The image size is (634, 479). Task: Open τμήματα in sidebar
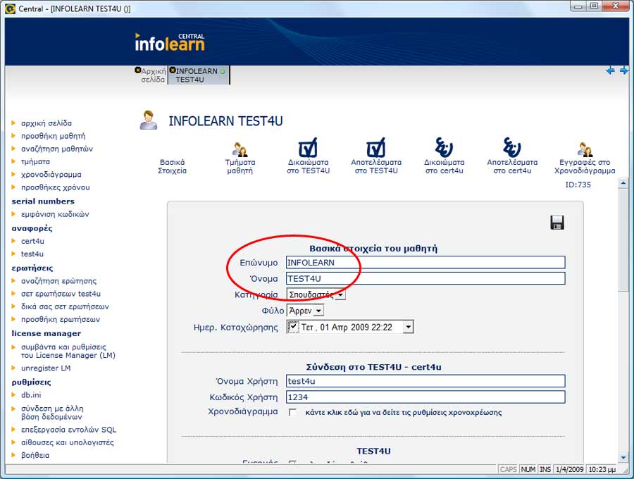click(x=36, y=162)
